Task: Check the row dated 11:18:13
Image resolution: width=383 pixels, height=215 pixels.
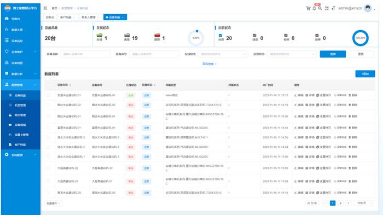Action: pyautogui.click(x=48, y=95)
